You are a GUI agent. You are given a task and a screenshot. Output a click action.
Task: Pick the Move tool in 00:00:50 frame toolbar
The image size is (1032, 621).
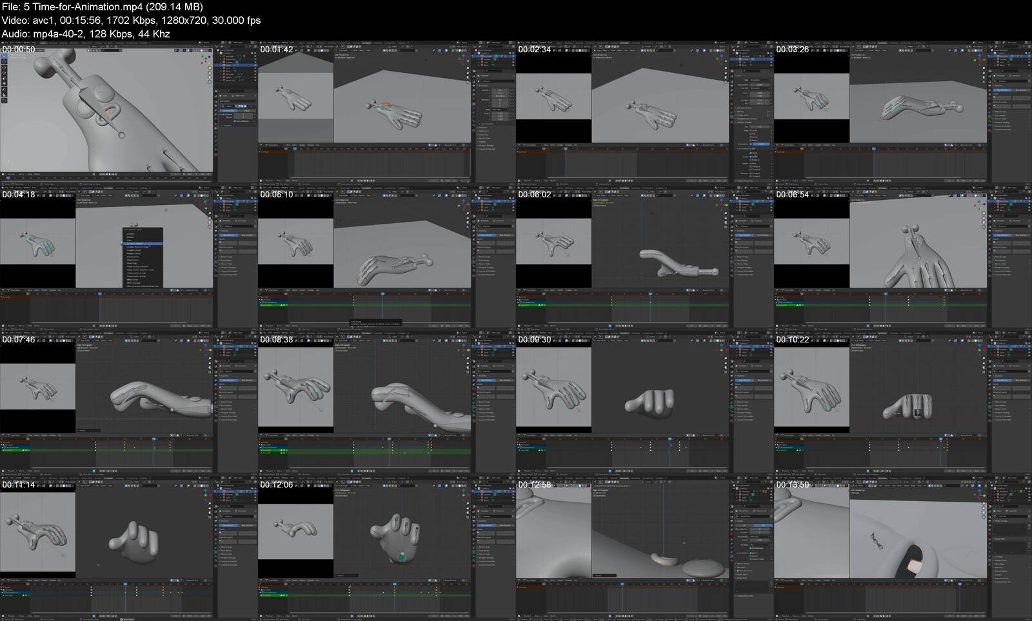tap(4, 67)
